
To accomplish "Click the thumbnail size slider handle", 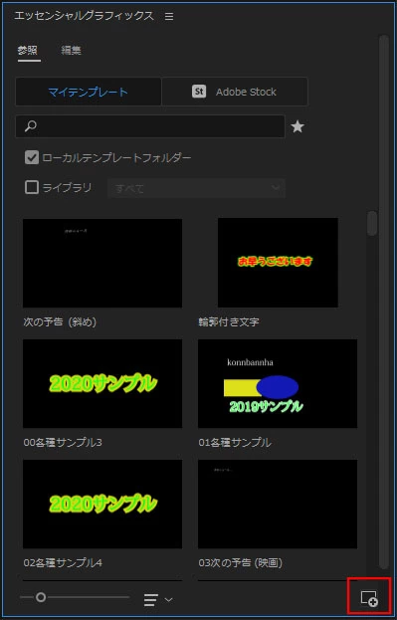I will pos(41,597).
